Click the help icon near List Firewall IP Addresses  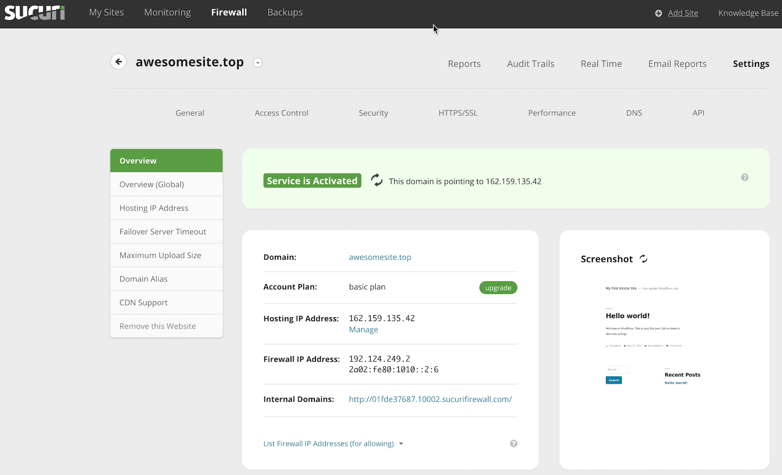[x=514, y=443]
